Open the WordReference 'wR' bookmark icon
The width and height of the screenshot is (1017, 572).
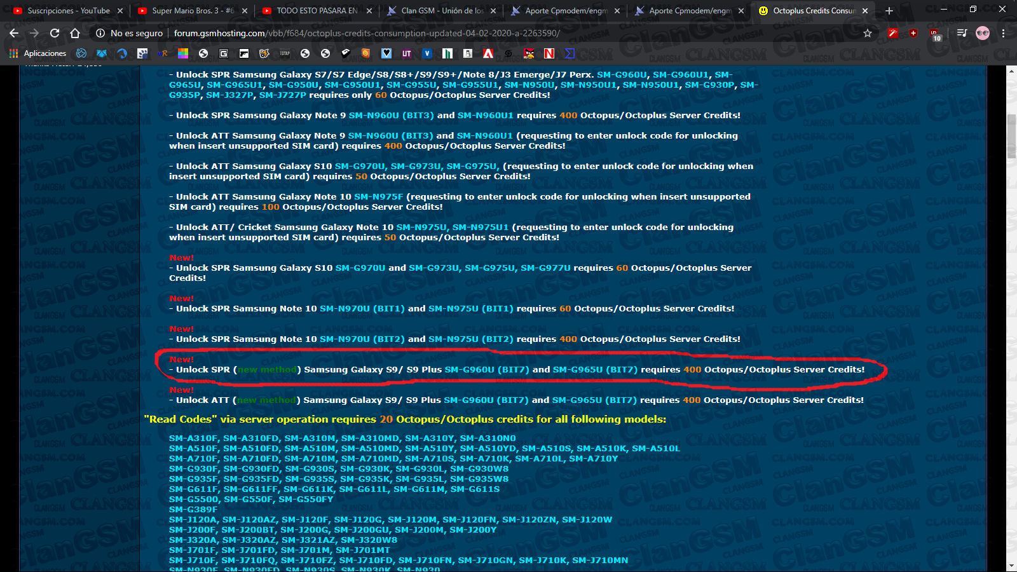tap(163, 53)
